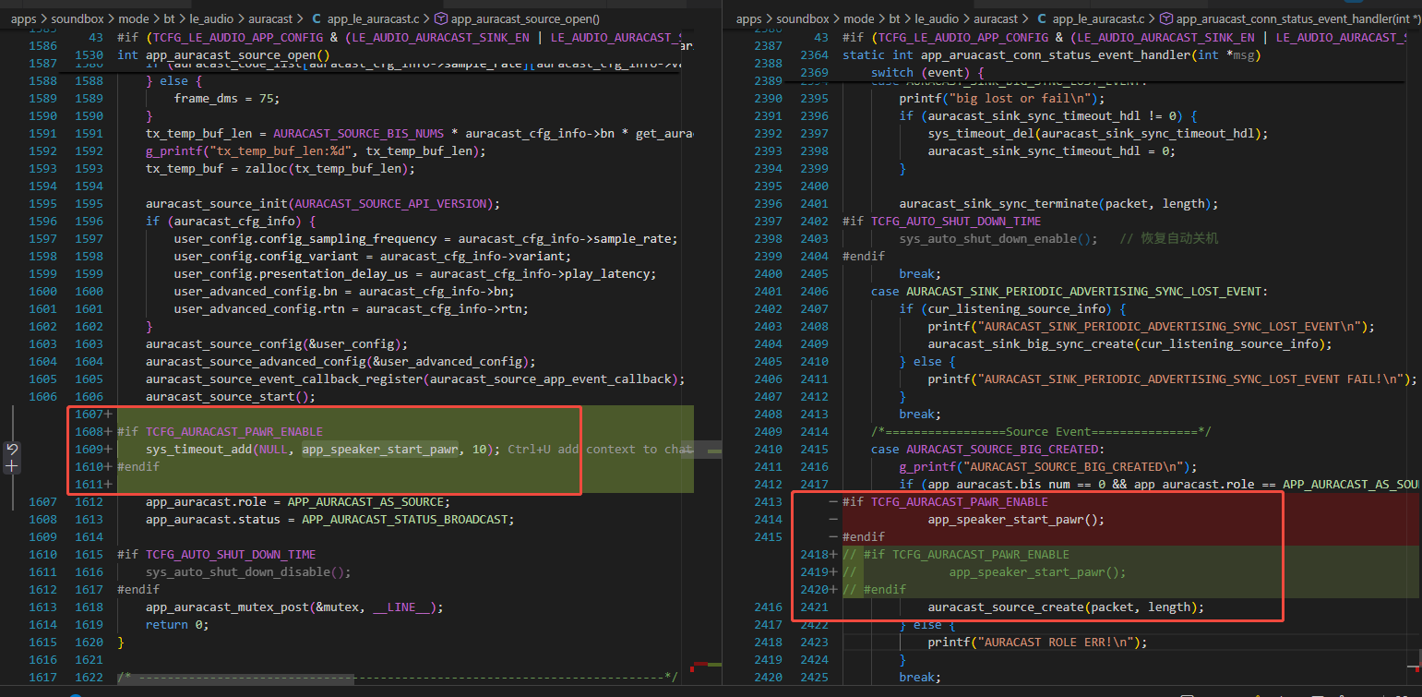1422x697 pixels.
Task: Click the C file icon in right breadcrumb
Action: (x=1042, y=18)
